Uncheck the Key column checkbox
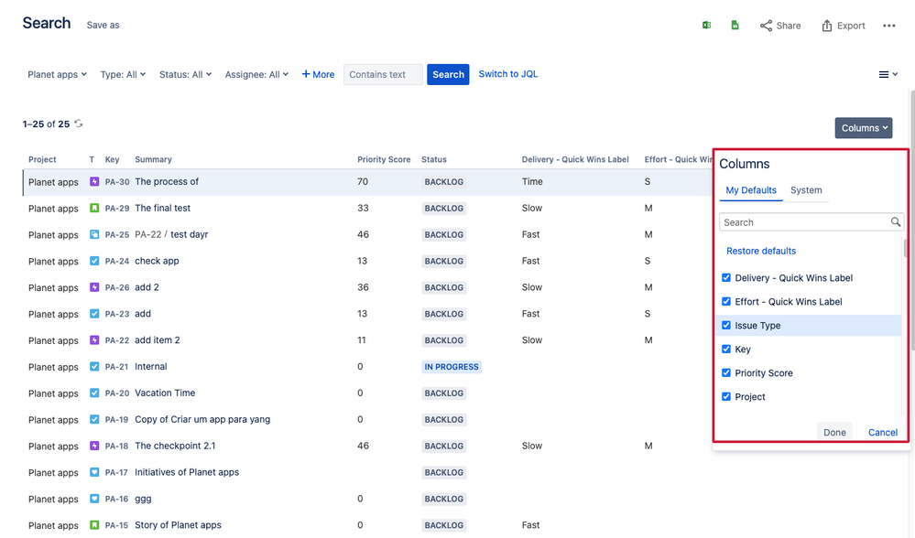 click(726, 350)
